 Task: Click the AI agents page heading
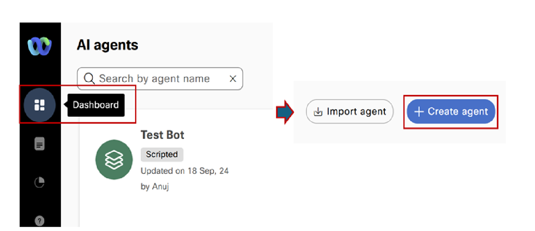tap(107, 45)
